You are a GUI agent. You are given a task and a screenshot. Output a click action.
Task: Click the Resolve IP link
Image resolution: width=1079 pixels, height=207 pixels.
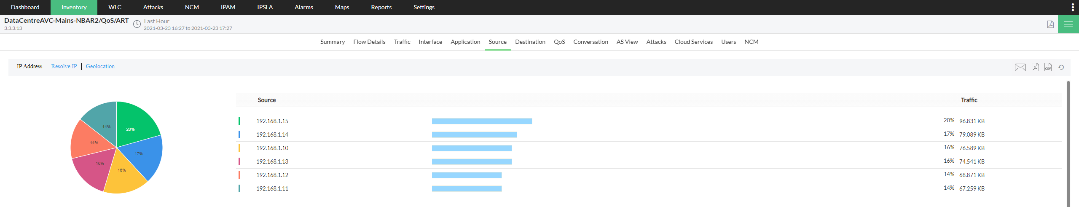tap(64, 67)
